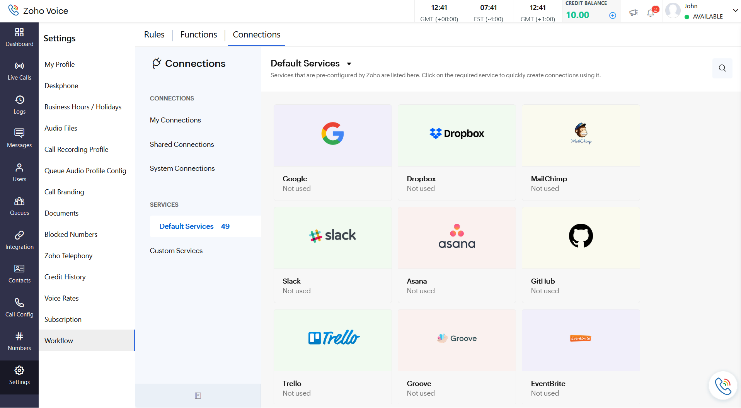Image resolution: width=741 pixels, height=408 pixels.
Task: Choose the GitHub service card
Action: 581,255
